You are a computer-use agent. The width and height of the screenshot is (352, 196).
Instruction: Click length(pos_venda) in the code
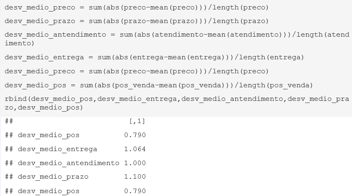[276, 86]
